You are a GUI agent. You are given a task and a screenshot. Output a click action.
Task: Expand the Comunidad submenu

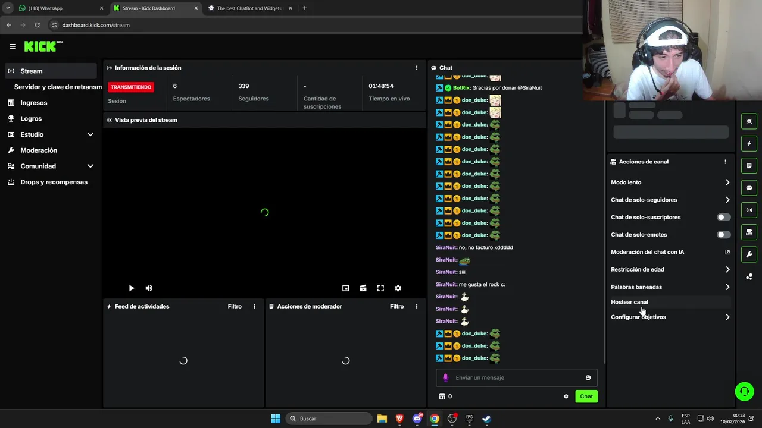click(90, 166)
